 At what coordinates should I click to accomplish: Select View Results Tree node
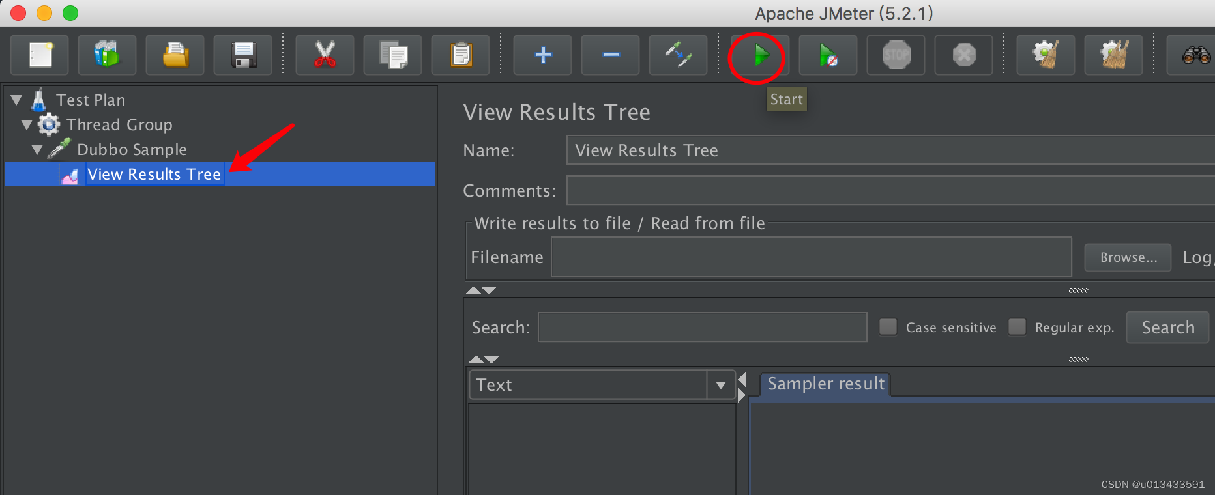pos(154,174)
